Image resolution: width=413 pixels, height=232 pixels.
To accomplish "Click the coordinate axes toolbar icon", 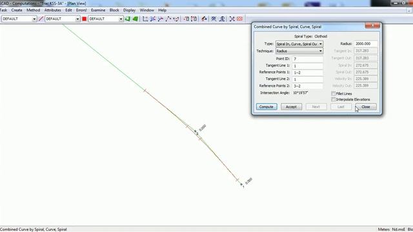I will click(x=145, y=19).
